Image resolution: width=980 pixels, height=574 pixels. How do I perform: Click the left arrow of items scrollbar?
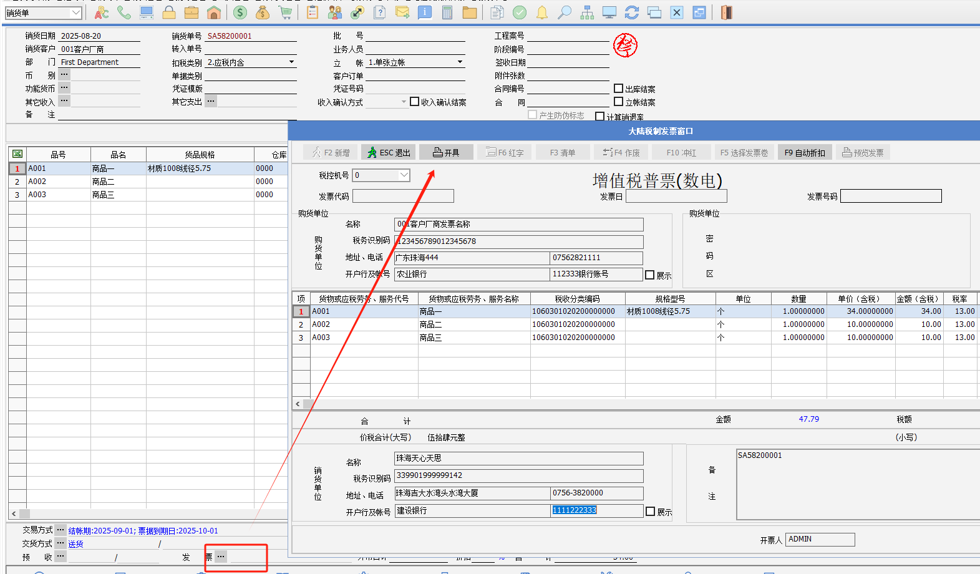point(298,404)
